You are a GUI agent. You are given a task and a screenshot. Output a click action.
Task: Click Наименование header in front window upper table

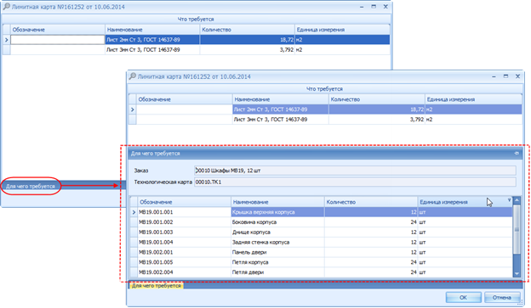tap(281, 99)
